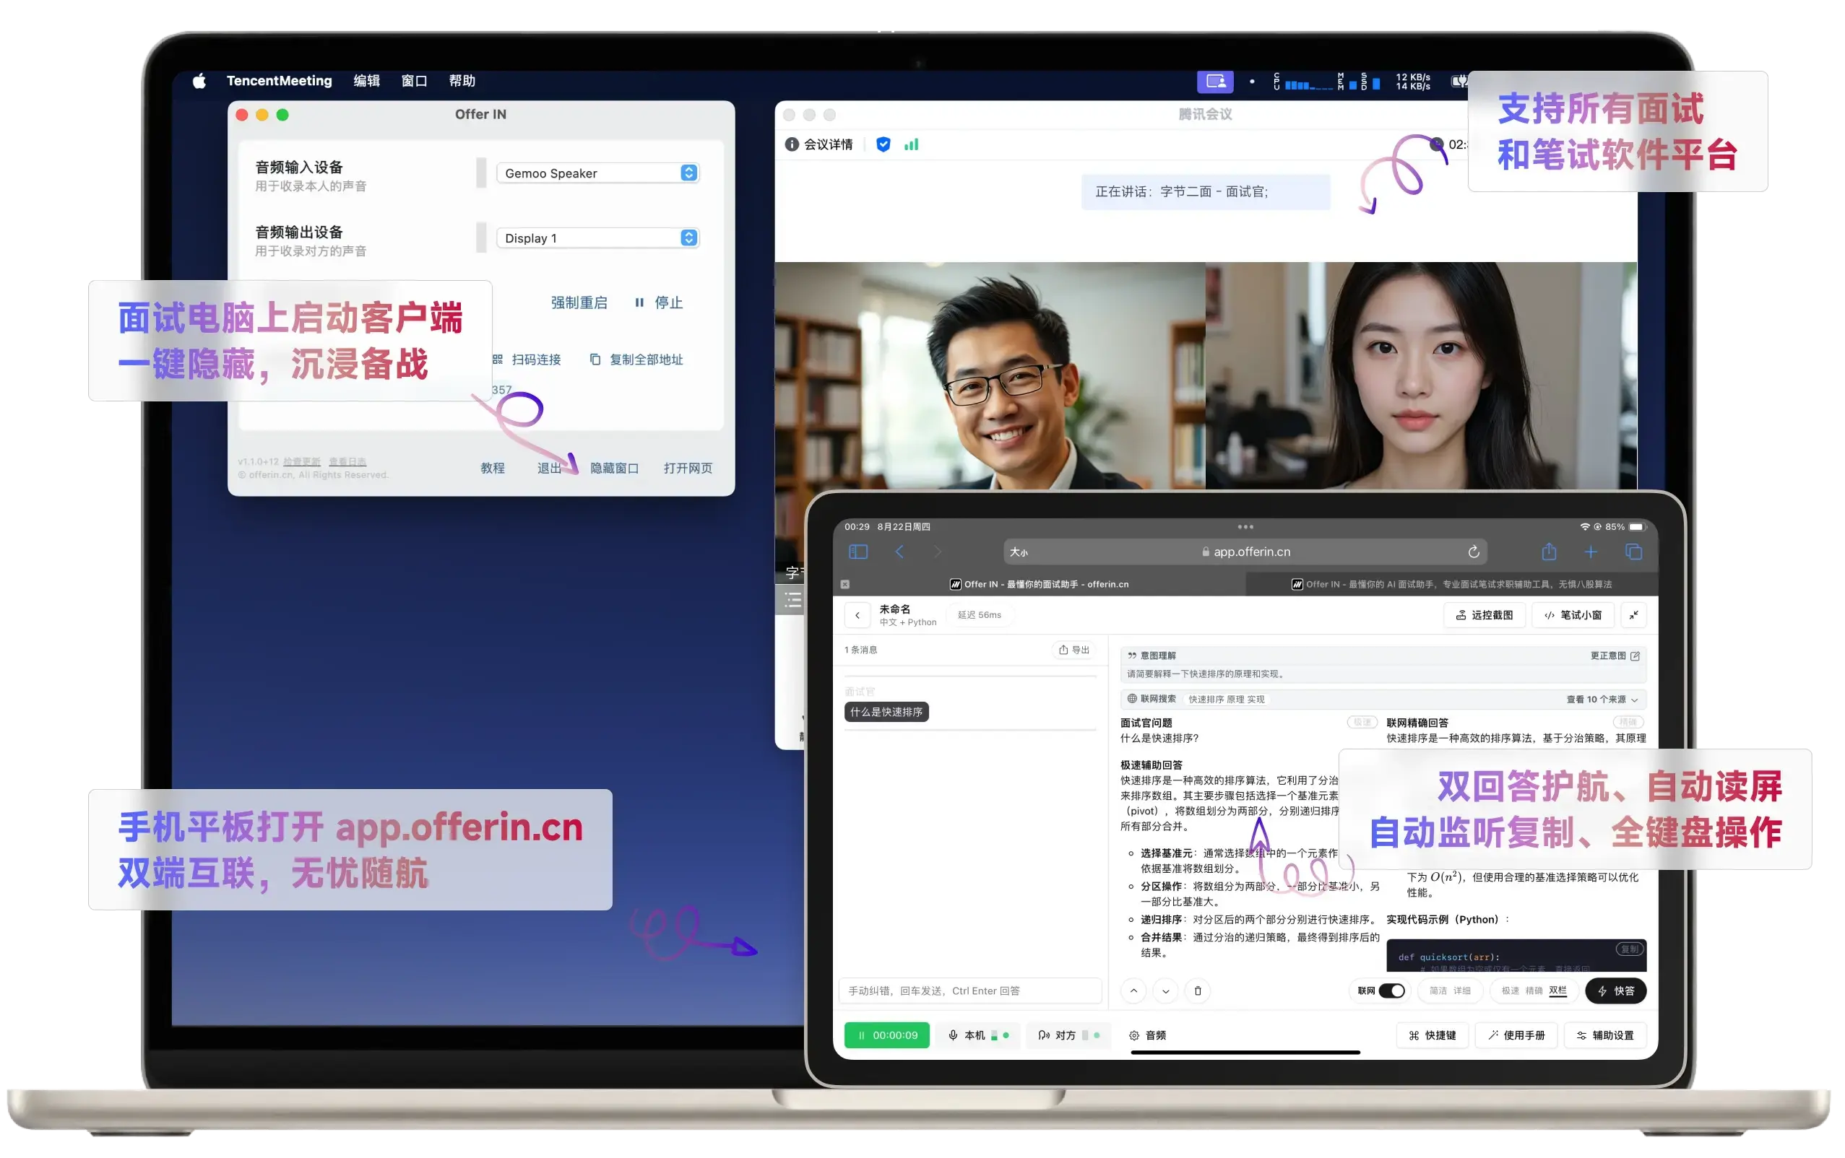Click the 大小 text size button

(1019, 552)
